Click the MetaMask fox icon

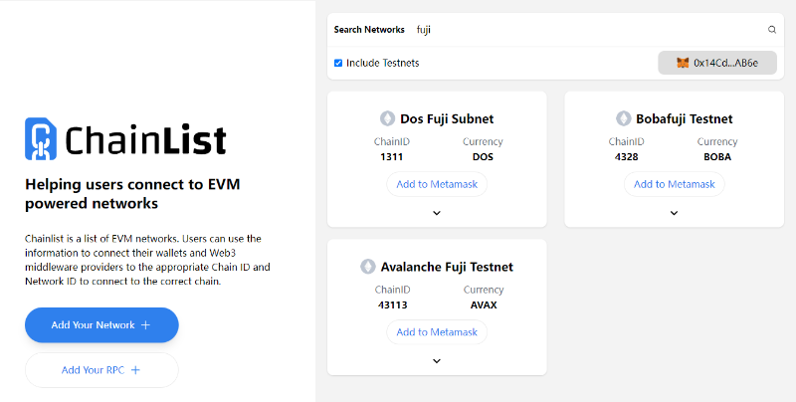(x=683, y=63)
